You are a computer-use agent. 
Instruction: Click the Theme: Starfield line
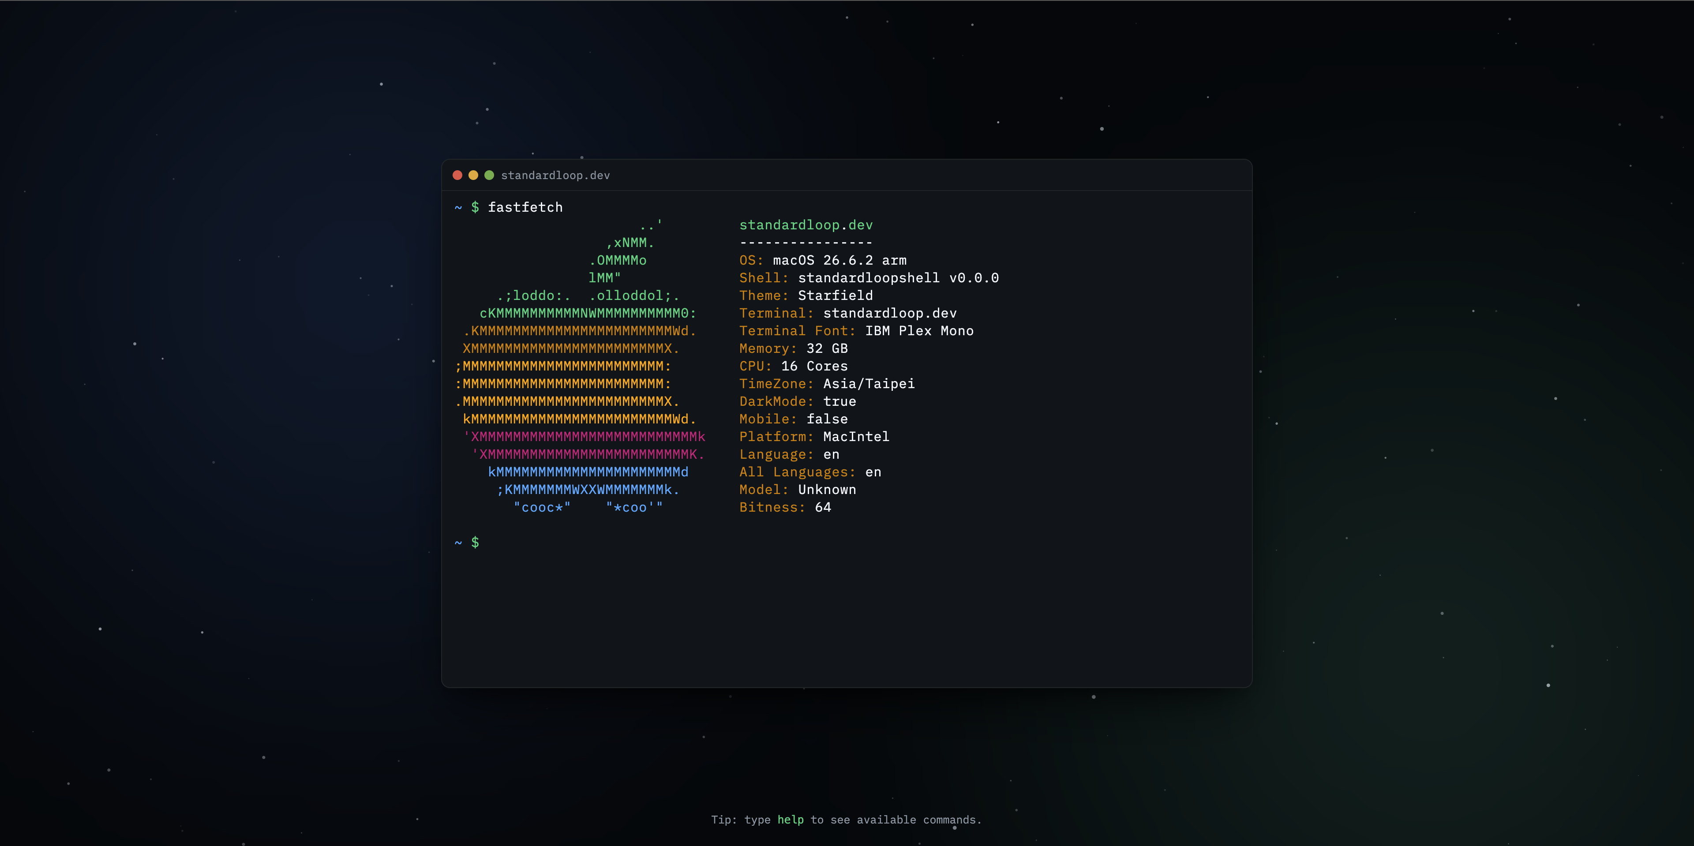806,296
